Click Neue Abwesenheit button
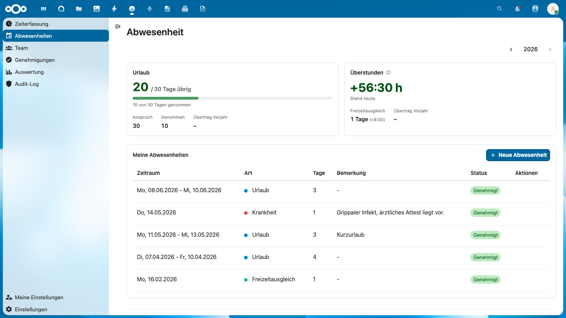Image resolution: width=566 pixels, height=318 pixels. point(518,155)
